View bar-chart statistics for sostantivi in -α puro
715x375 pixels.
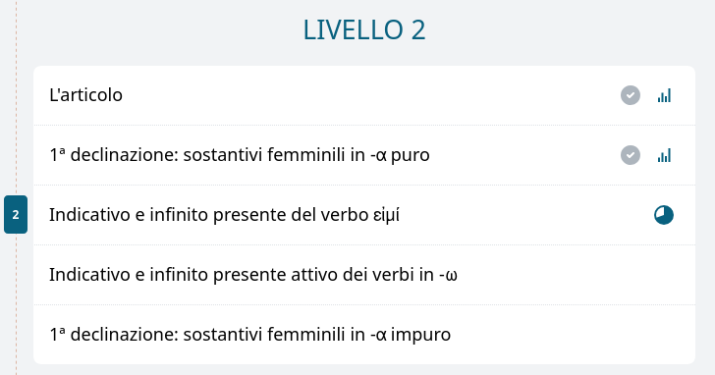tap(664, 155)
